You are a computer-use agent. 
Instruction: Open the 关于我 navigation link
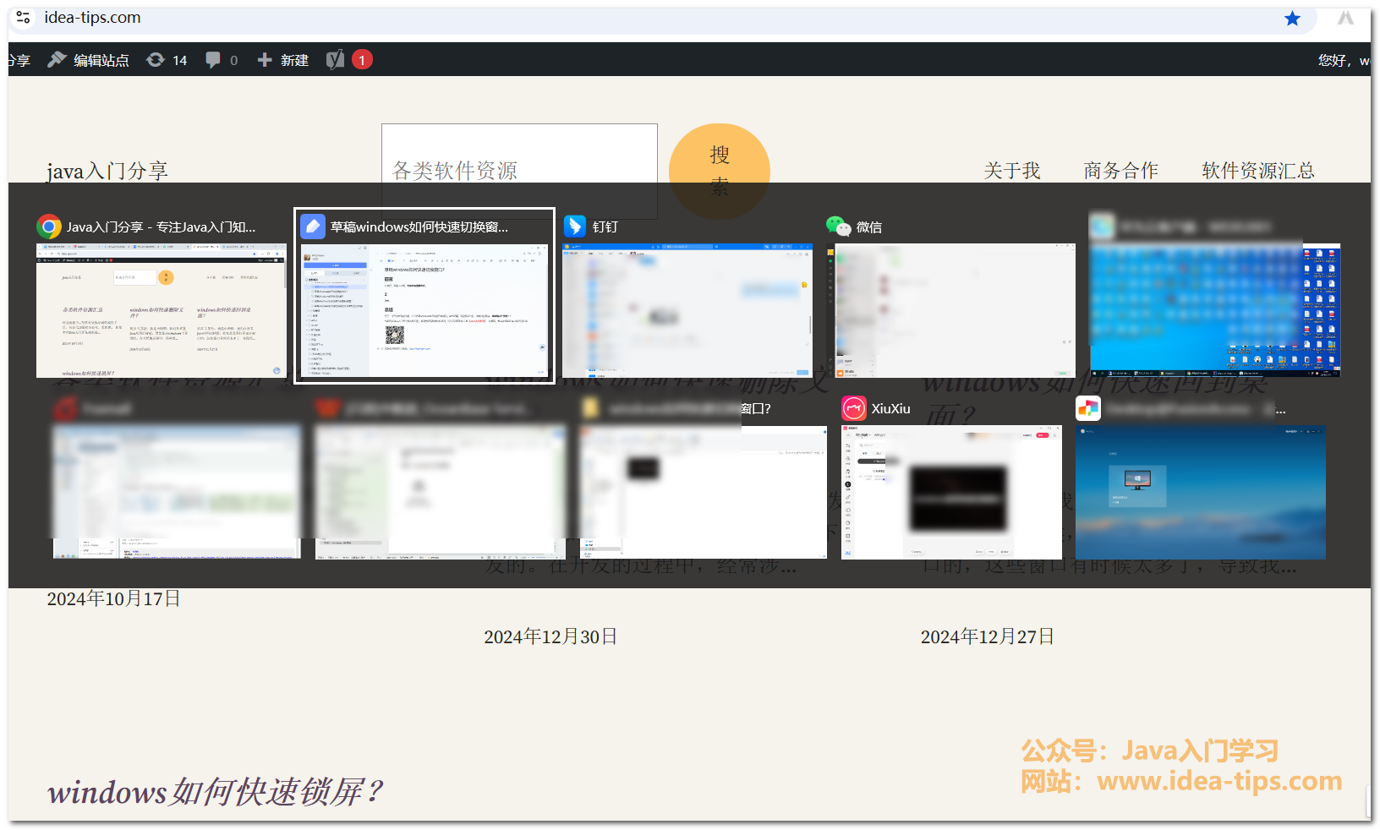1012,171
